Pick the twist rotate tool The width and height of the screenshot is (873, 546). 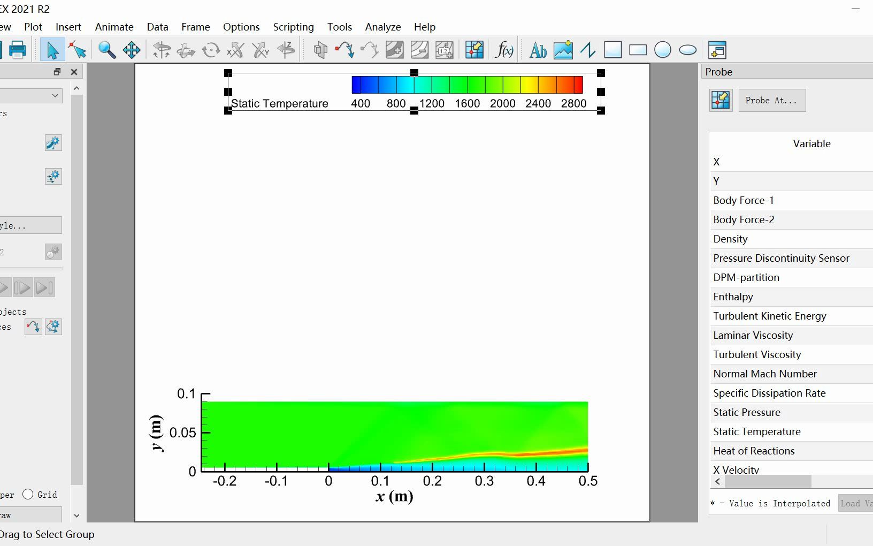(211, 50)
